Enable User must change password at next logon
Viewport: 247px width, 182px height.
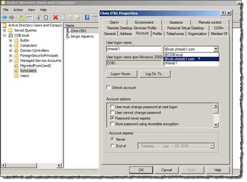click(112, 107)
